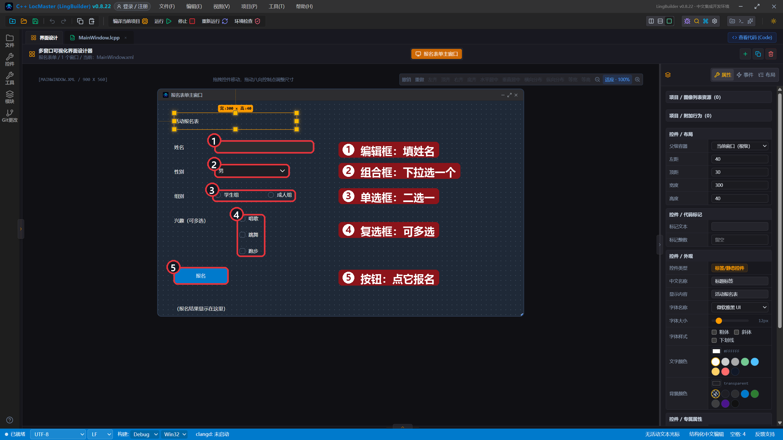783x440 pixels.
Task: Click the green save icon
Action: pos(35,21)
